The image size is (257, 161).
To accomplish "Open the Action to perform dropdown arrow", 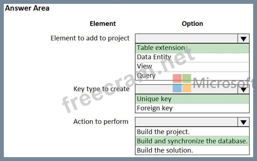I will click(x=243, y=122).
